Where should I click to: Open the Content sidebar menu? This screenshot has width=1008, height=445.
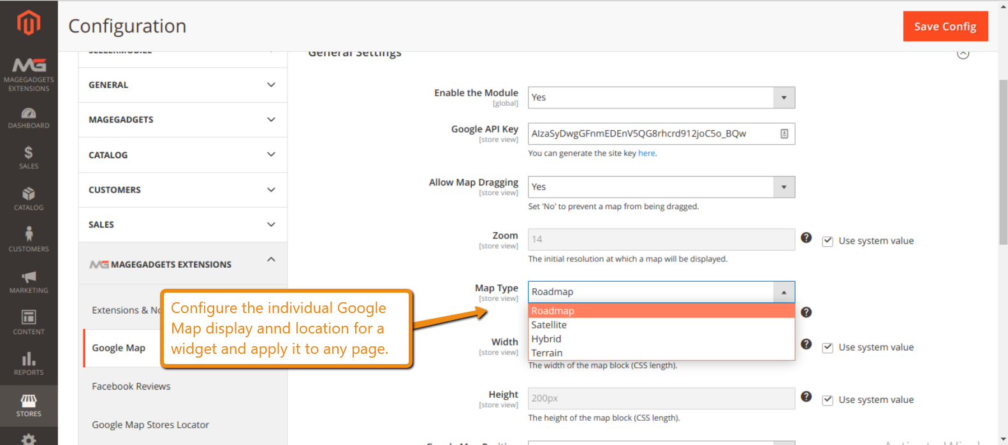click(29, 323)
